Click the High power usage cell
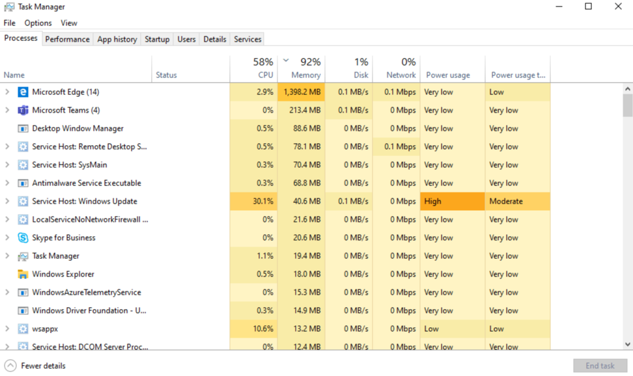This screenshot has height=376, width=633. (x=453, y=201)
